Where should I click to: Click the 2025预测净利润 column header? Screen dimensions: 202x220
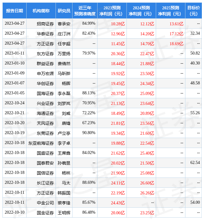click(171, 11)
